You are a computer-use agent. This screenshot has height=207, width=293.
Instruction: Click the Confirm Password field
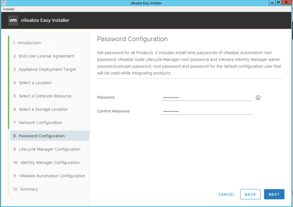(x=206, y=111)
